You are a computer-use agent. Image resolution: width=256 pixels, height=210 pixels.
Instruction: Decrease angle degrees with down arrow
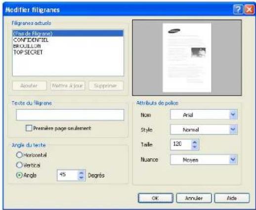click(82, 177)
